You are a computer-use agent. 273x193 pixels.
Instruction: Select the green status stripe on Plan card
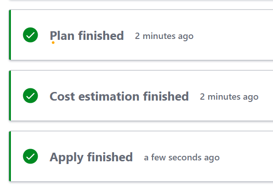pos(10,35)
